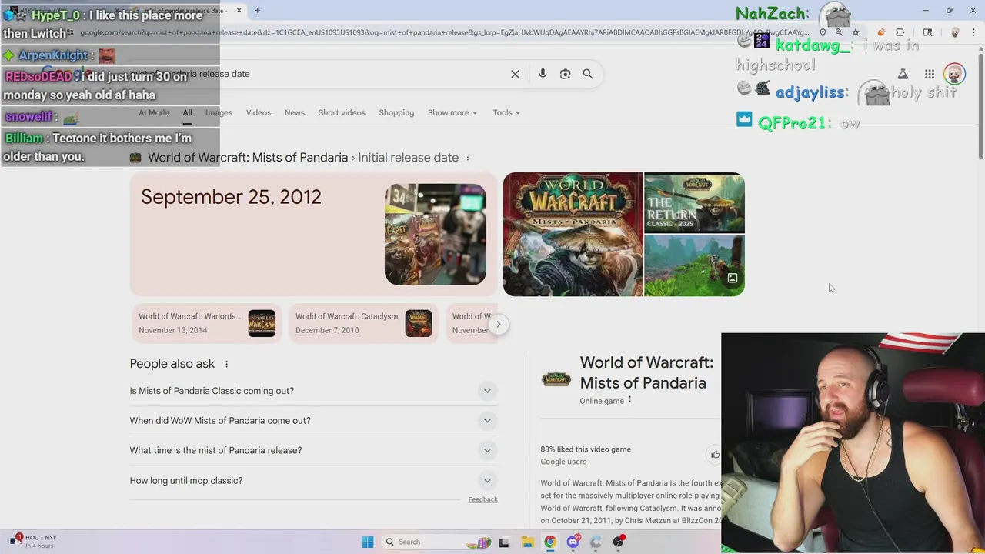Switch to the Videos tab
Viewport: 985px width, 554px height.
(259, 113)
